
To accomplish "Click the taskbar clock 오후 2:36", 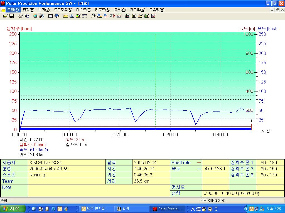I will [x=274, y=209].
